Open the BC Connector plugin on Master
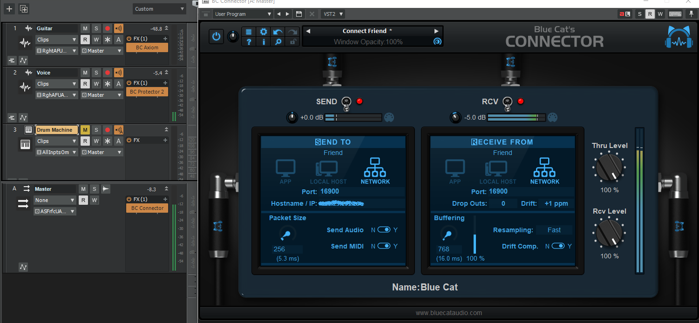The width and height of the screenshot is (699, 323). coord(147,208)
